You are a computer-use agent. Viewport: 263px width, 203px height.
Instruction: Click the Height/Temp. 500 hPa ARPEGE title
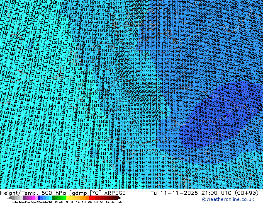tap(63, 193)
